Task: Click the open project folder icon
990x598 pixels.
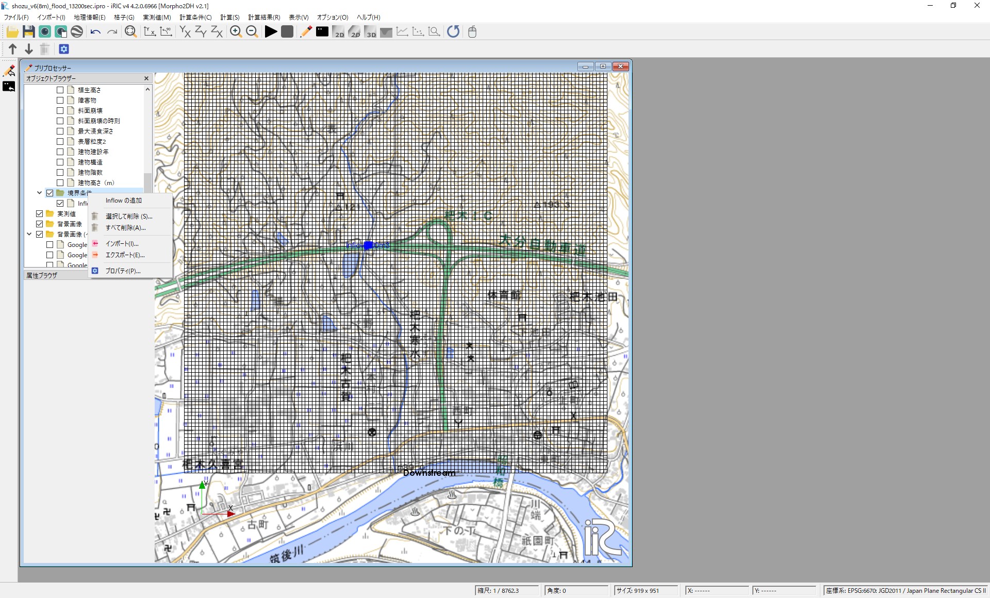Action: 12,32
